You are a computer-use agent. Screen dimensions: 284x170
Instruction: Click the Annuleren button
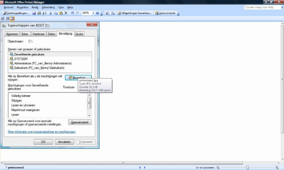tap(64, 142)
